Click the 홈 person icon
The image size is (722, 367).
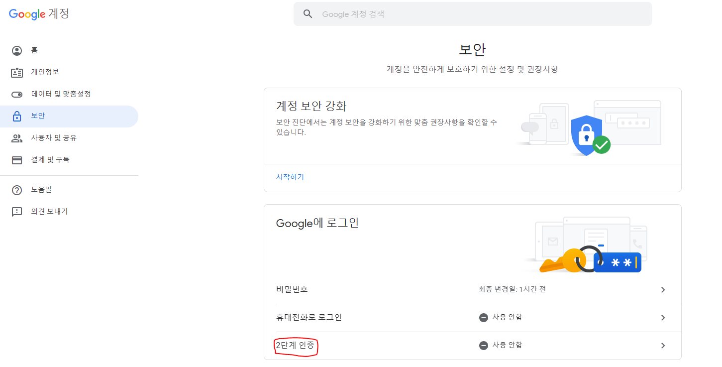point(17,50)
